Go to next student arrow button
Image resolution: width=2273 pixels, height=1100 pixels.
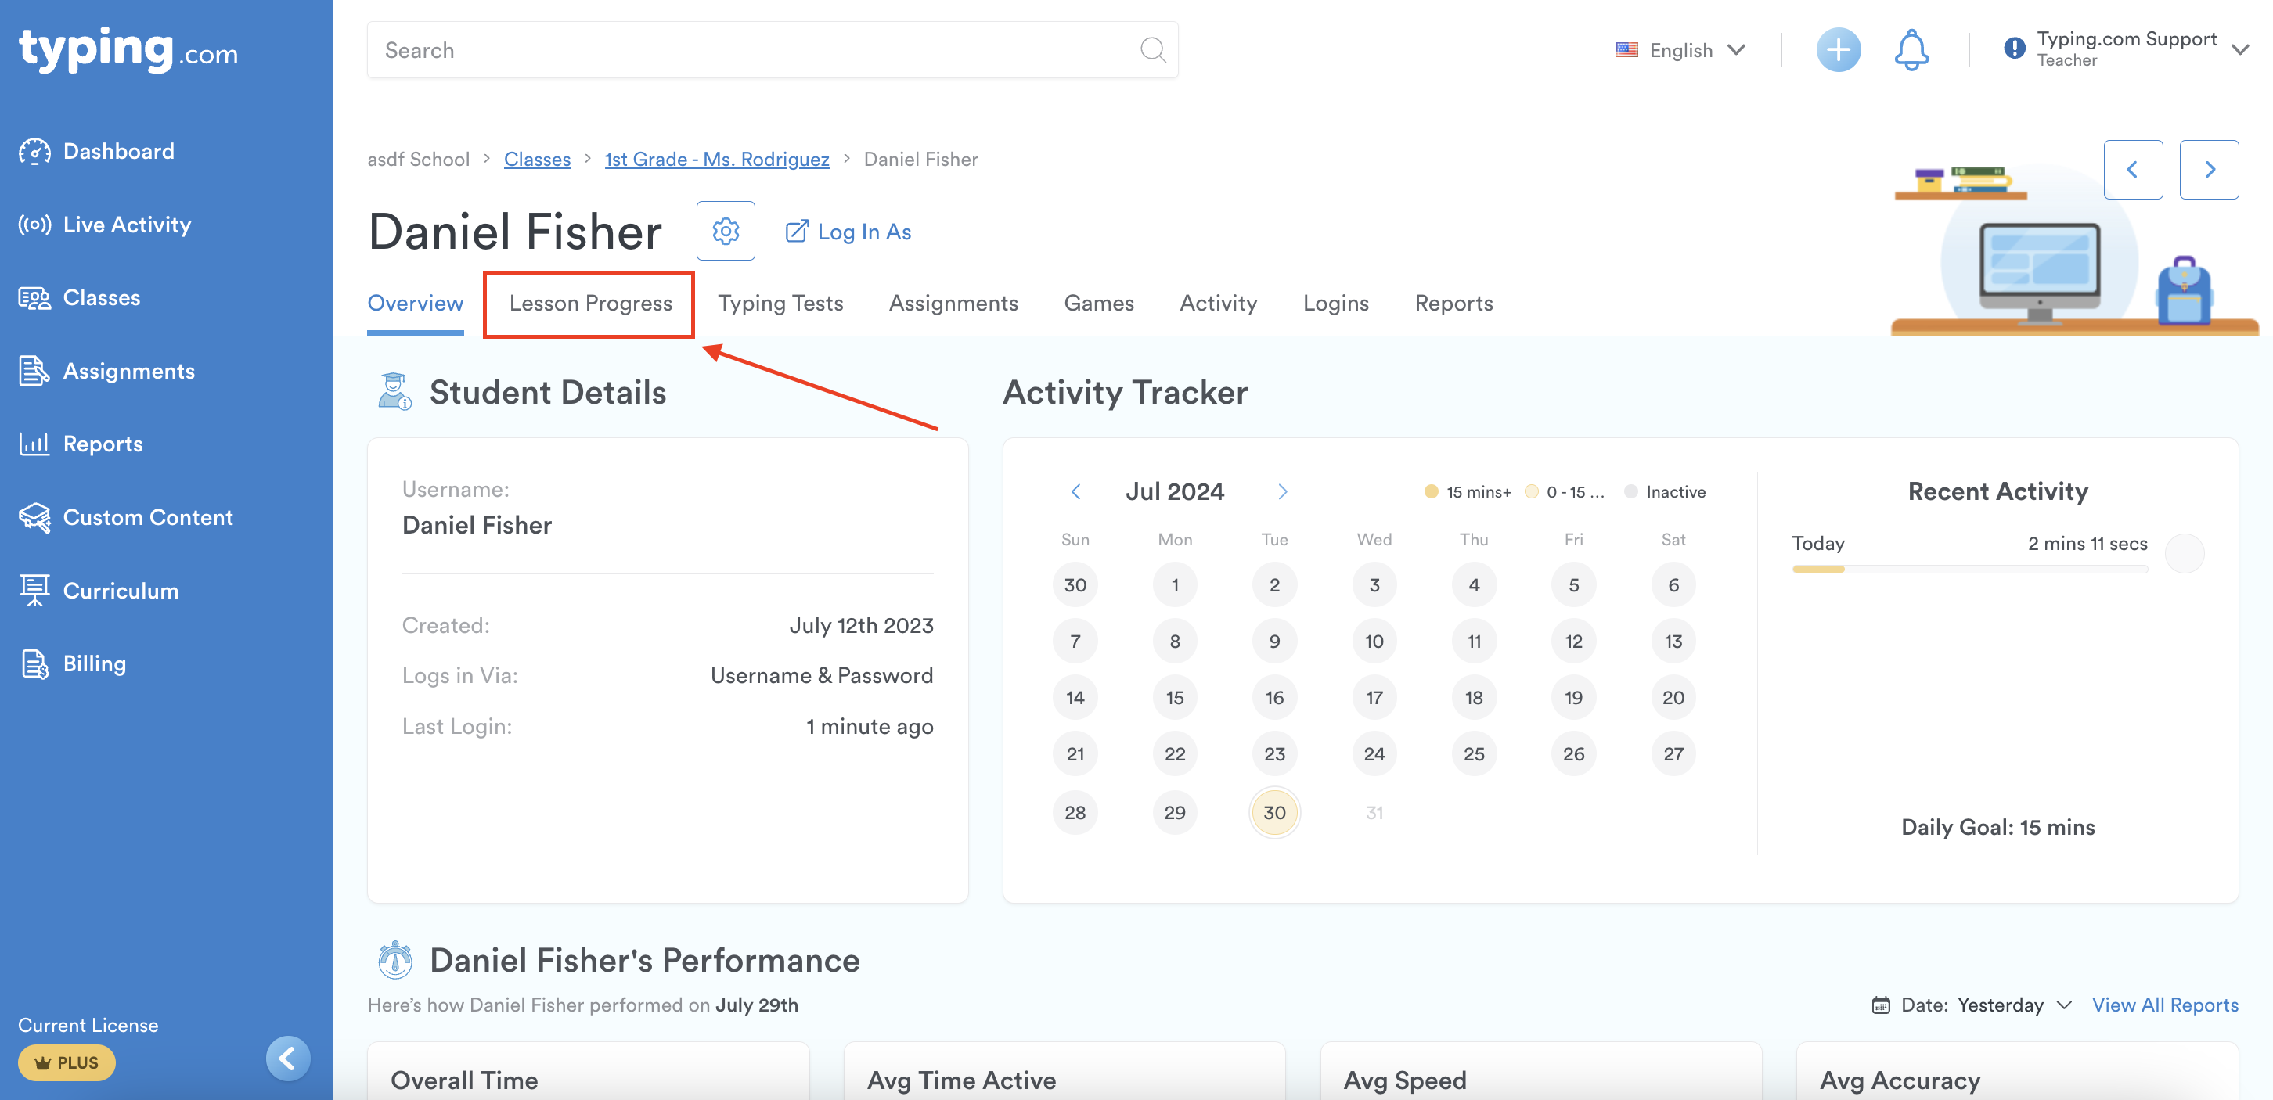tap(2209, 169)
